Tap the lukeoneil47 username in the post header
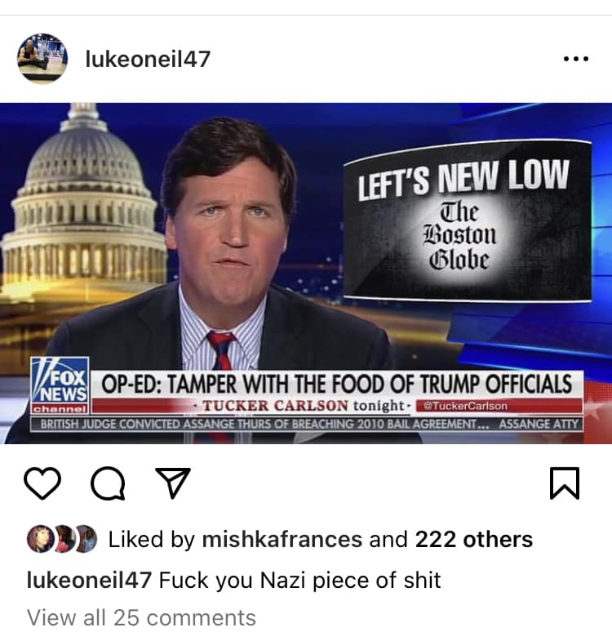 point(148,59)
